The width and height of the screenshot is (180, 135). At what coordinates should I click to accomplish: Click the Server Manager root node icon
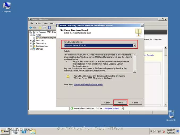[31, 32]
